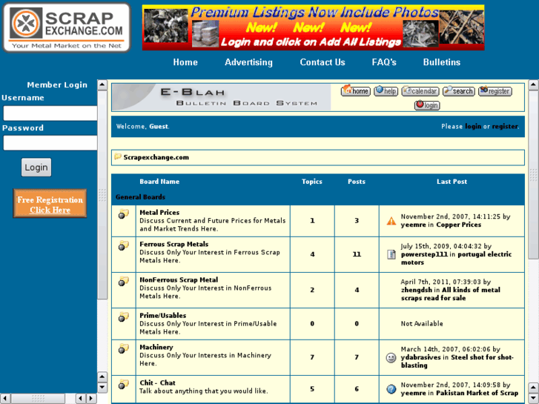Image resolution: width=539 pixels, height=404 pixels.
Task: Open the Prime/Usables board
Action: click(x=163, y=315)
